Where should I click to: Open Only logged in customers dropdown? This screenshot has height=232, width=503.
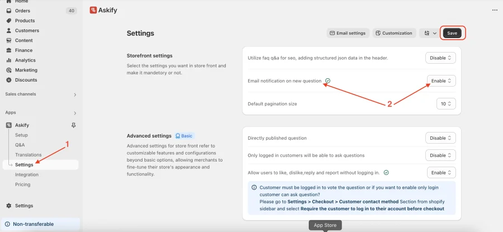click(440, 155)
